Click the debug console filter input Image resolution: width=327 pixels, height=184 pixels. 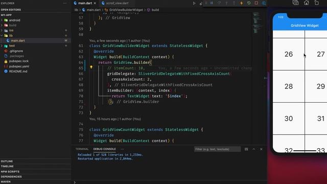coord(217,149)
